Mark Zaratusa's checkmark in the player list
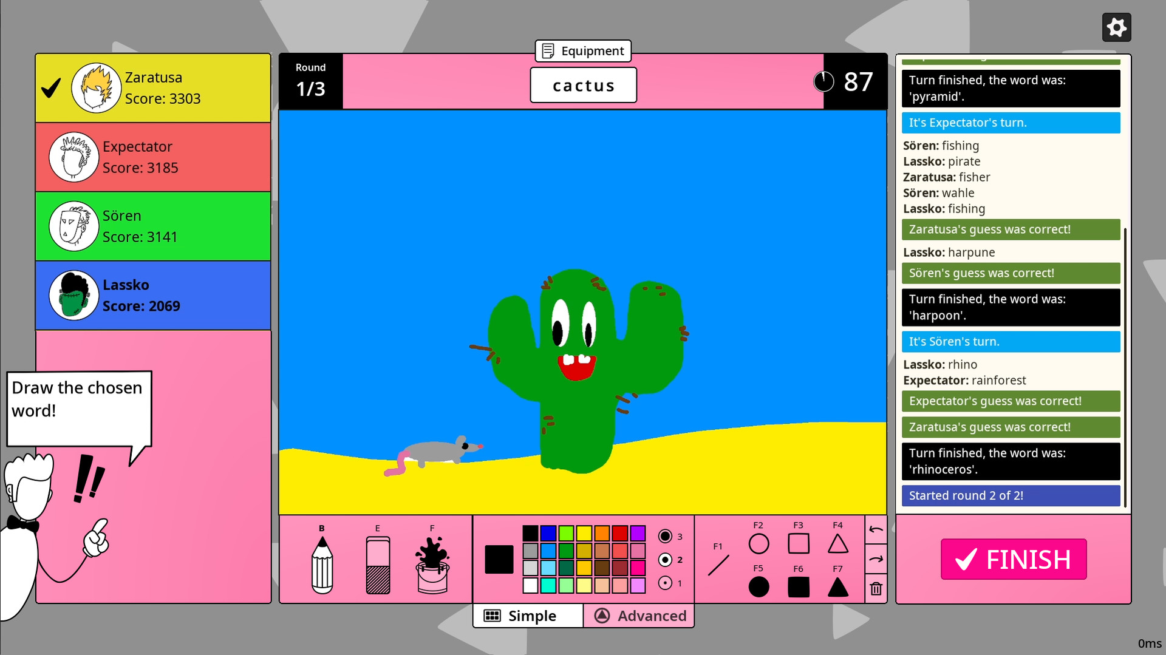Screen dimensions: 1166x655 (x=50, y=89)
